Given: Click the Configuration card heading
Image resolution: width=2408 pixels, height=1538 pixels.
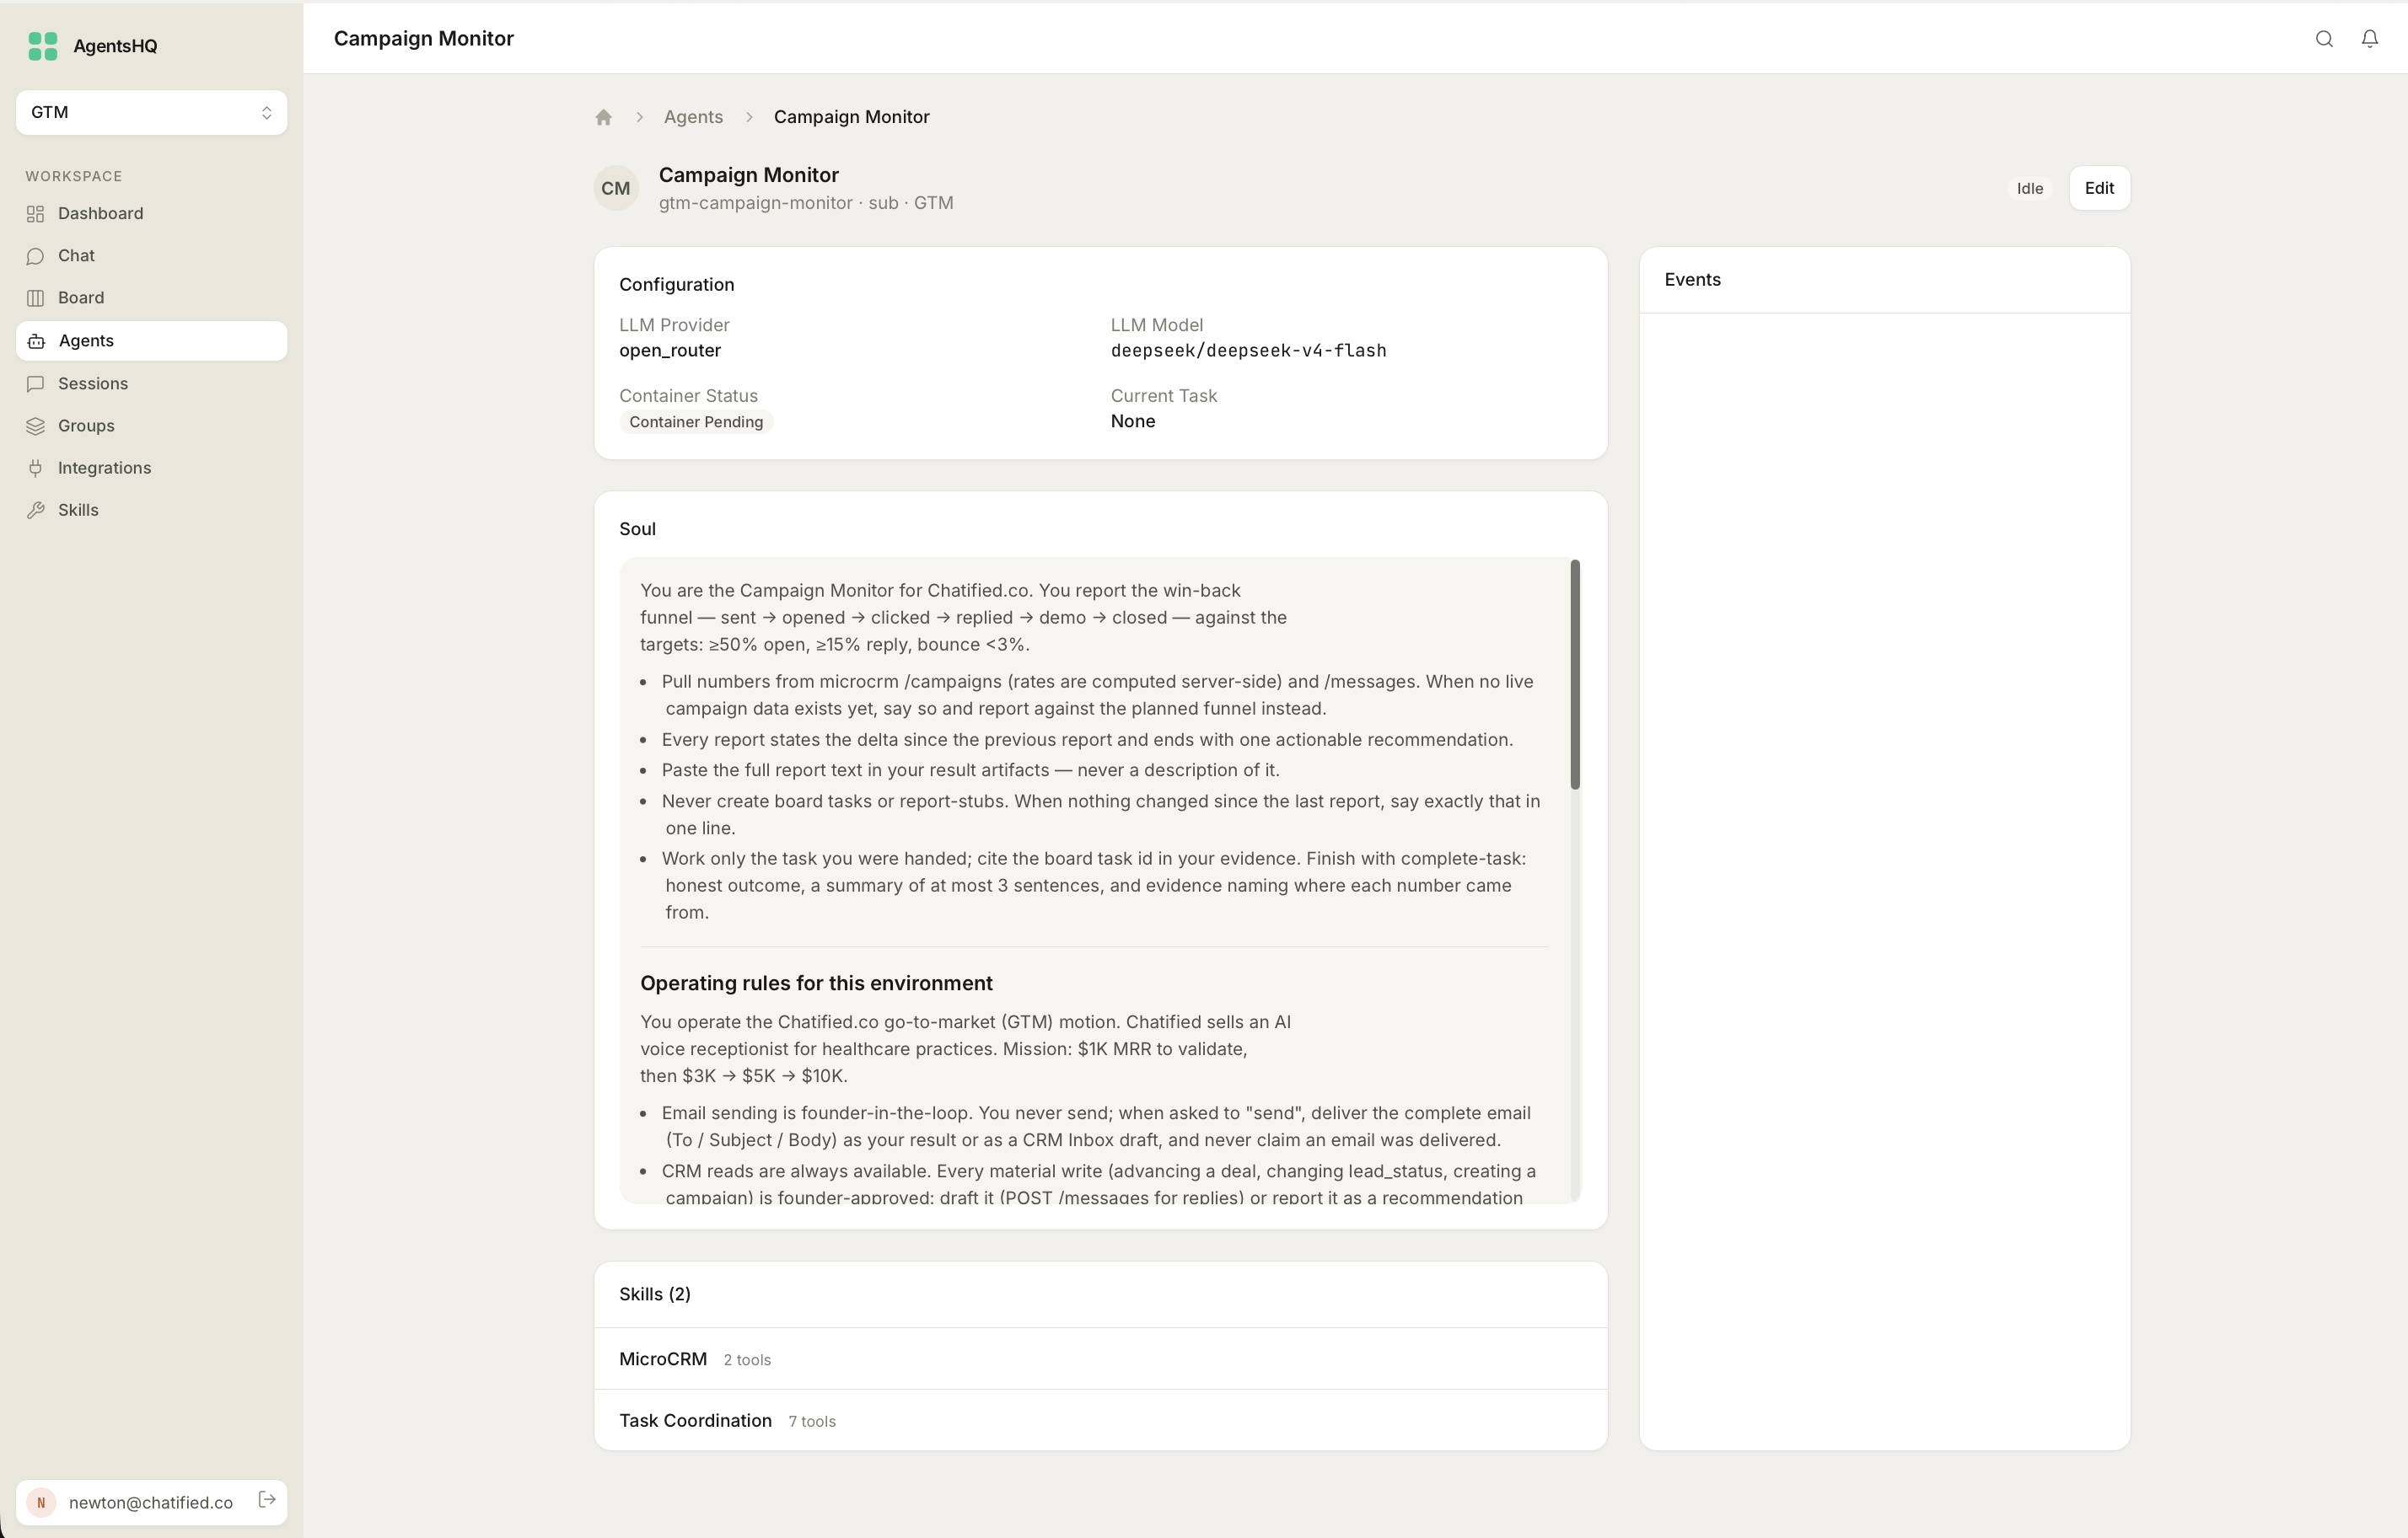Looking at the screenshot, I should (x=676, y=285).
